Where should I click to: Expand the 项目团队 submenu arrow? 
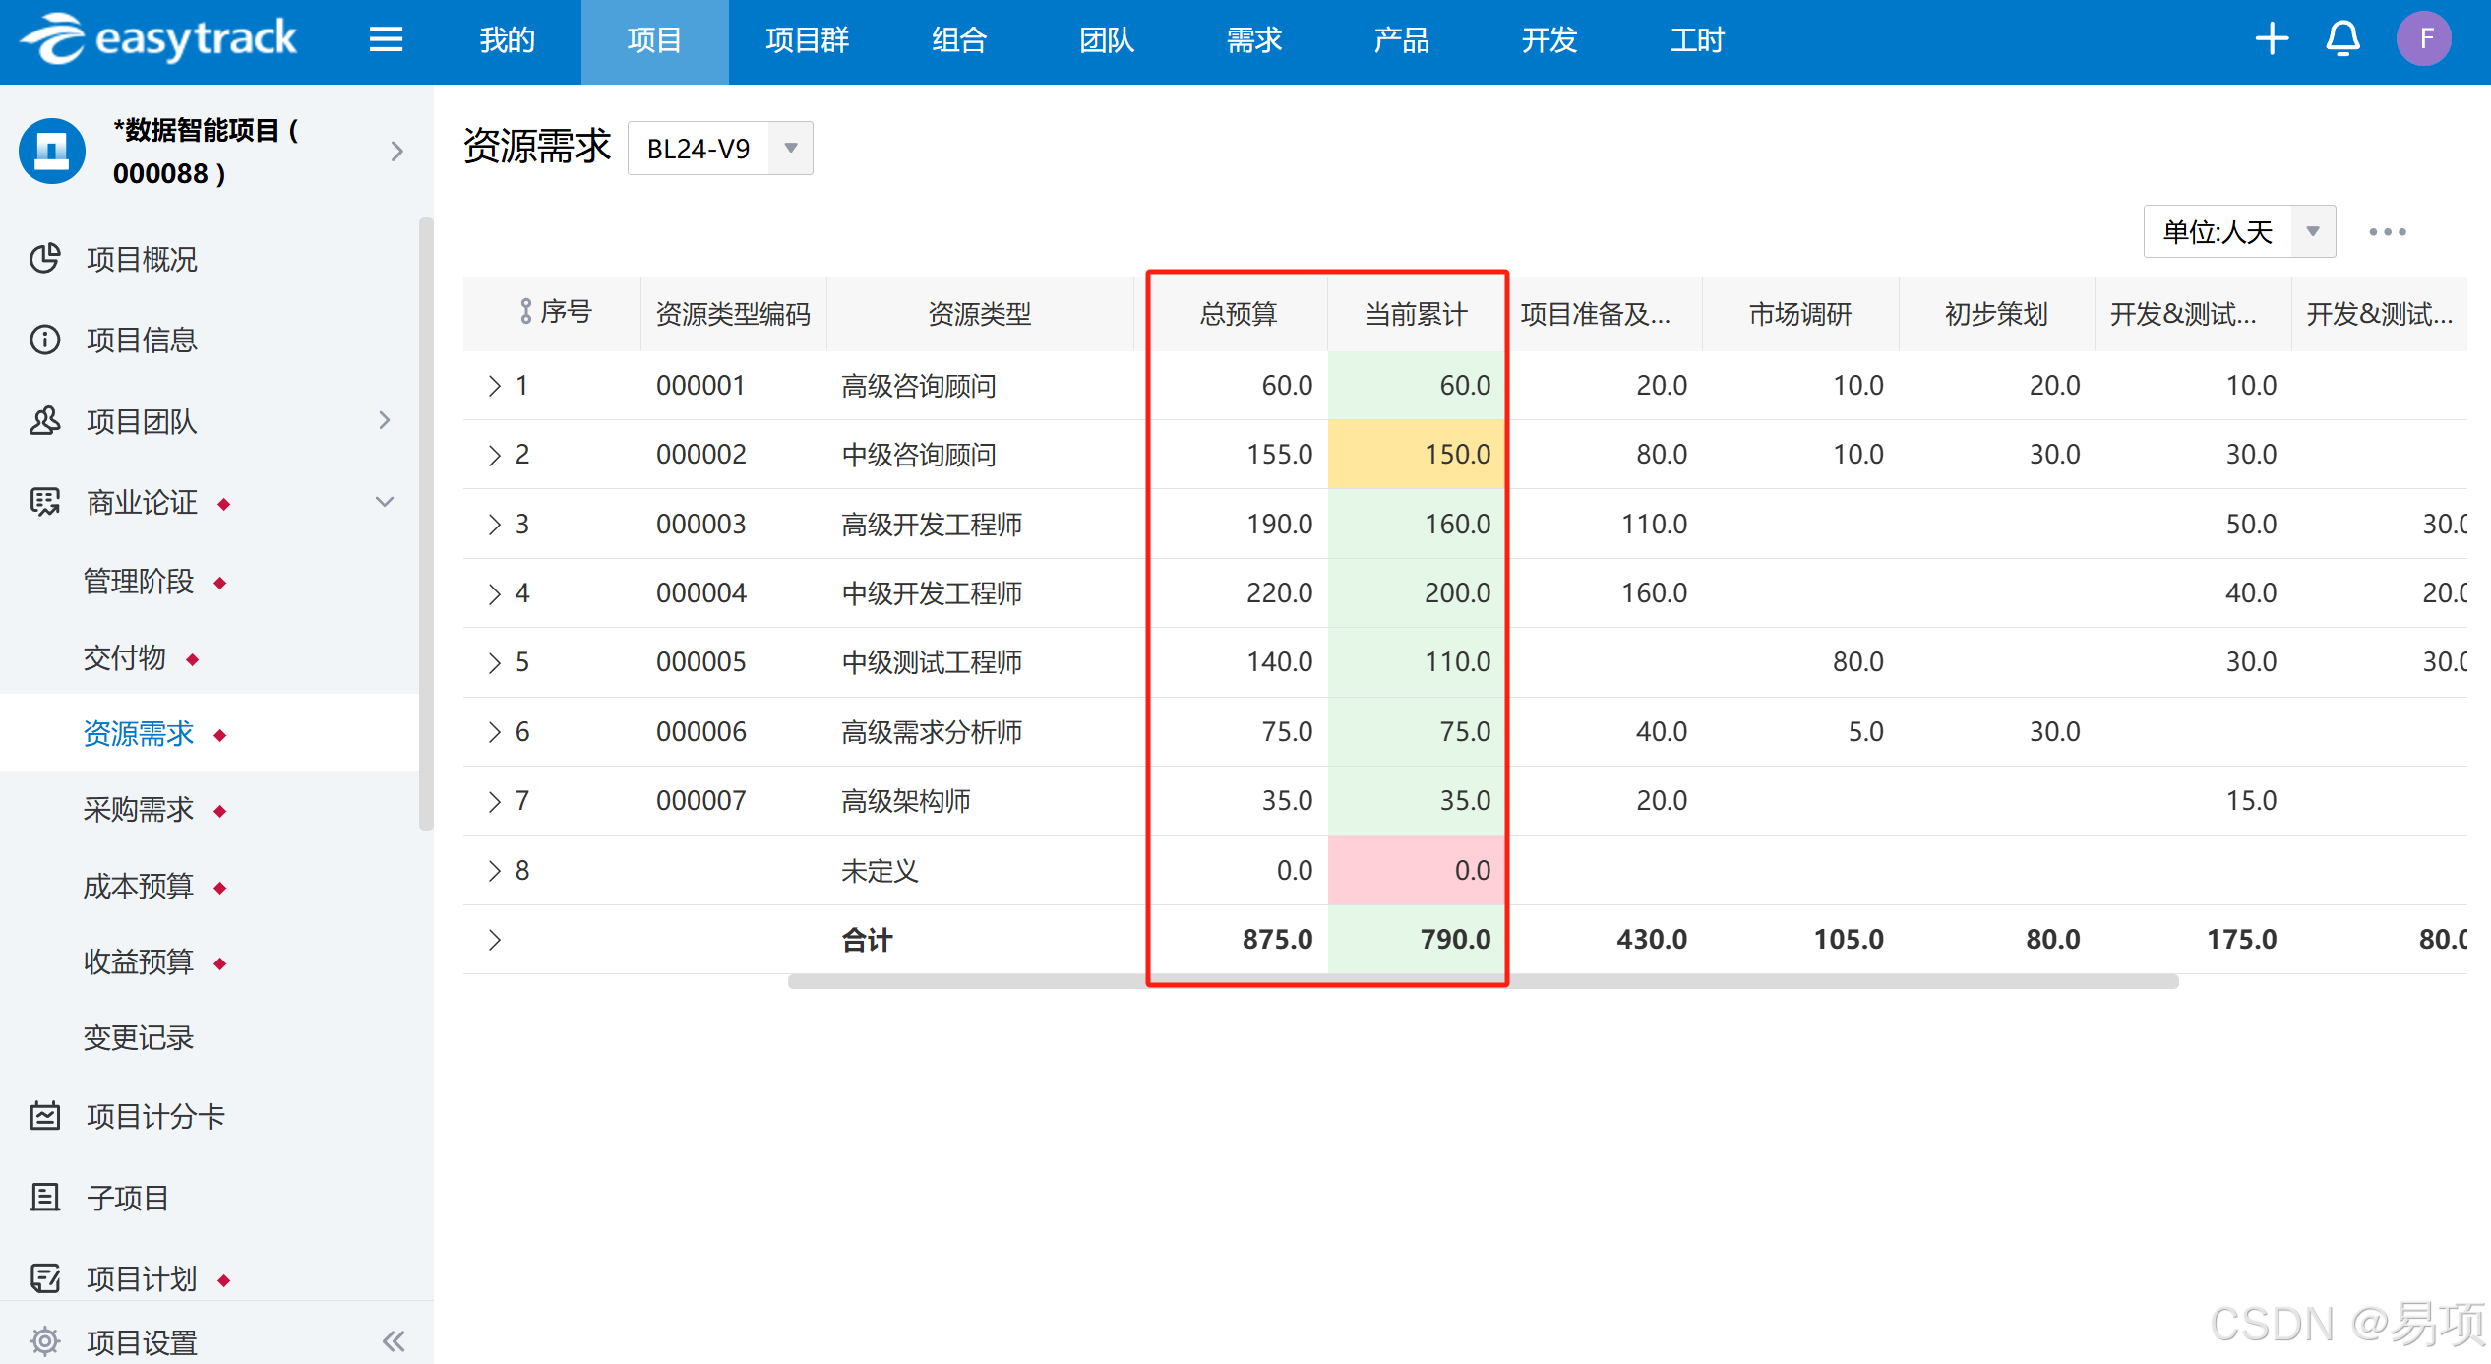[x=385, y=421]
